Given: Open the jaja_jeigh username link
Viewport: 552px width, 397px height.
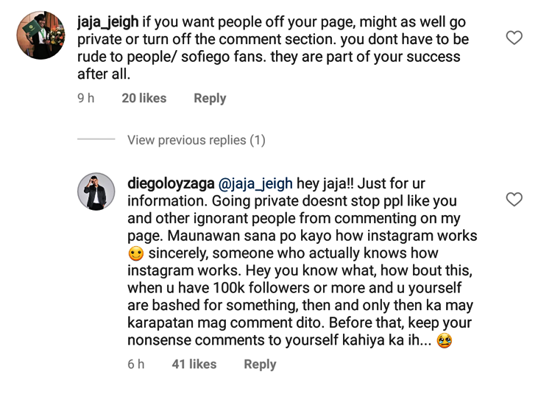Looking at the screenshot, I should click(115, 23).
